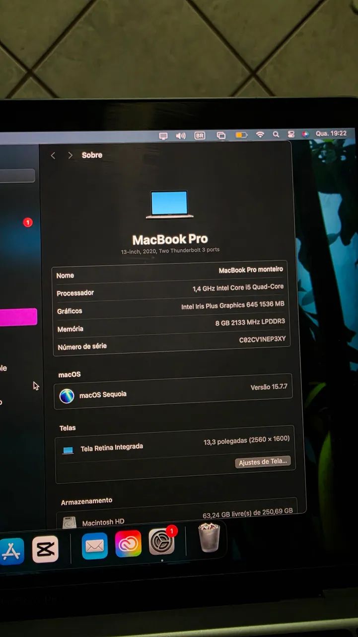Click the sidebar search field
The height and width of the screenshot is (637, 358).
(17, 176)
